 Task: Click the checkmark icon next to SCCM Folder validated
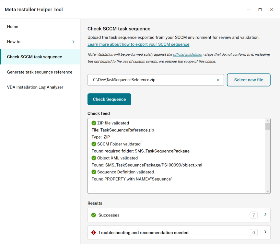pyautogui.click(x=94, y=144)
